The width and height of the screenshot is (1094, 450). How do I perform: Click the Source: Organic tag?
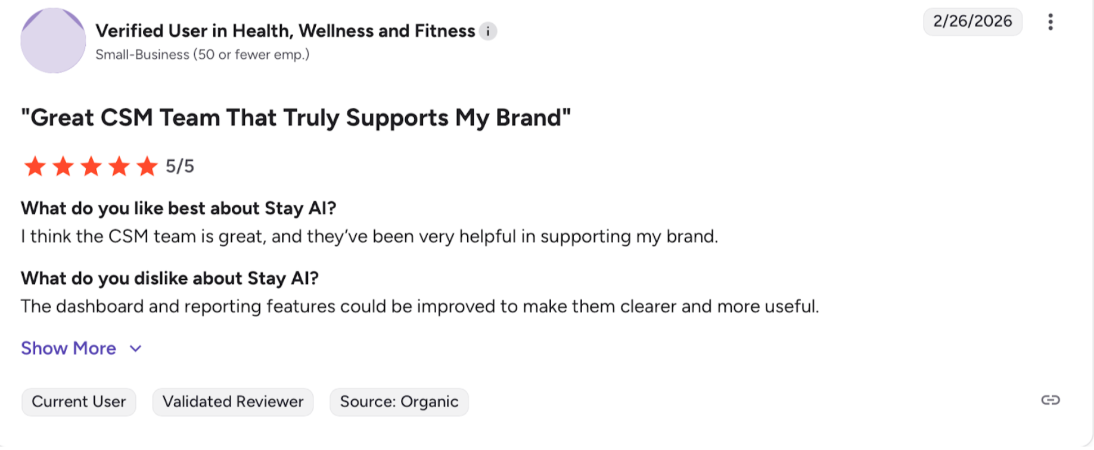coord(399,402)
